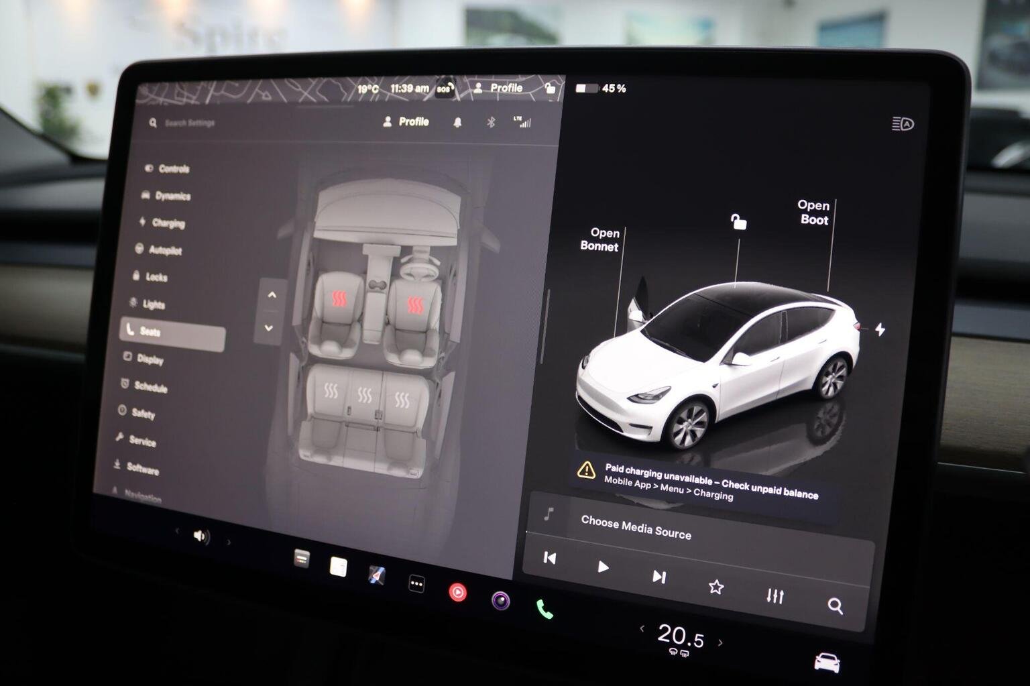This screenshot has width=1030, height=686.
Task: Open Schedule settings
Action: click(144, 386)
